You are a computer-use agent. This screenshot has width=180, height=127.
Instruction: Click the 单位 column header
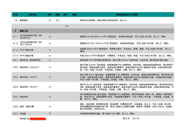(50, 15)
